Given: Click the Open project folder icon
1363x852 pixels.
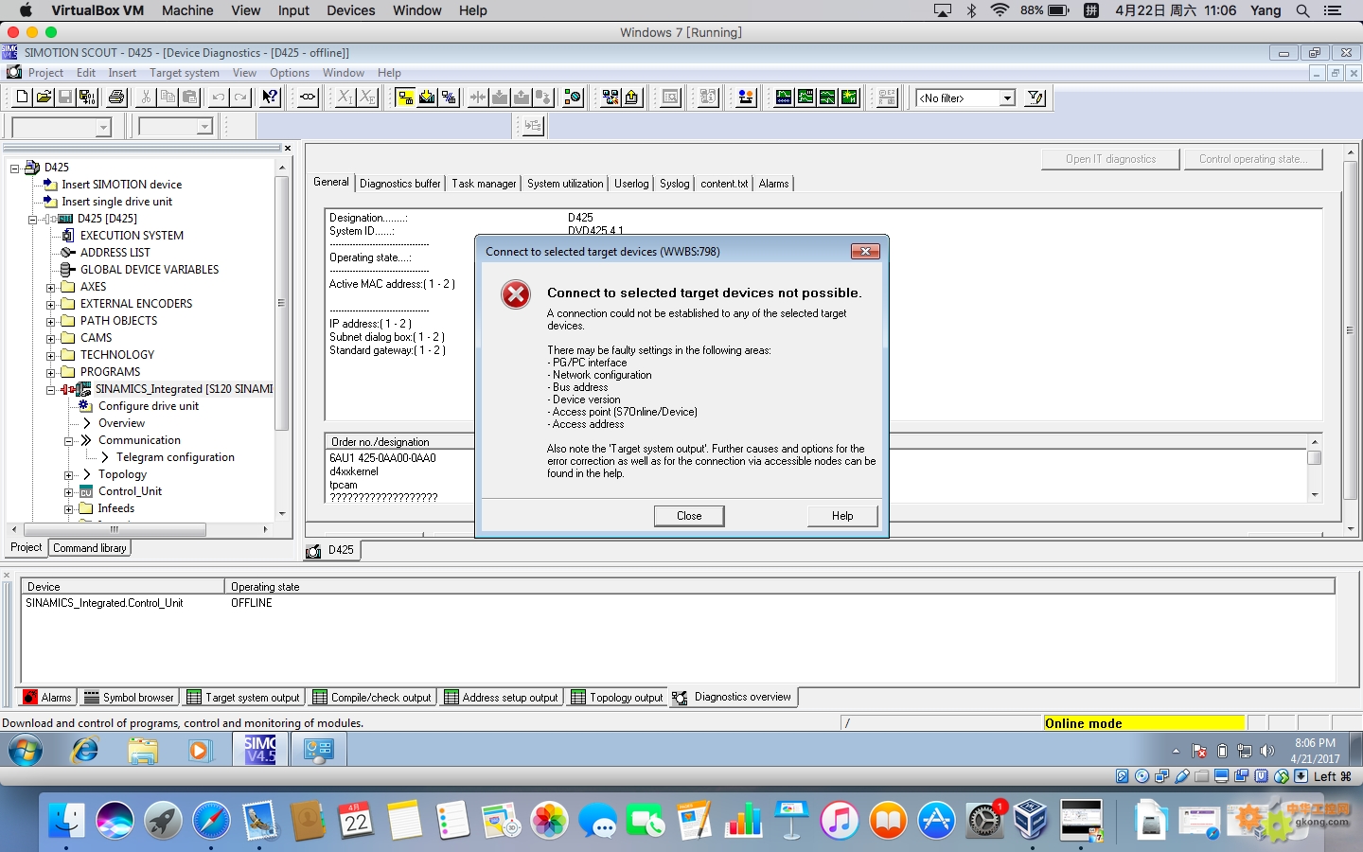Looking at the screenshot, I should point(44,97).
